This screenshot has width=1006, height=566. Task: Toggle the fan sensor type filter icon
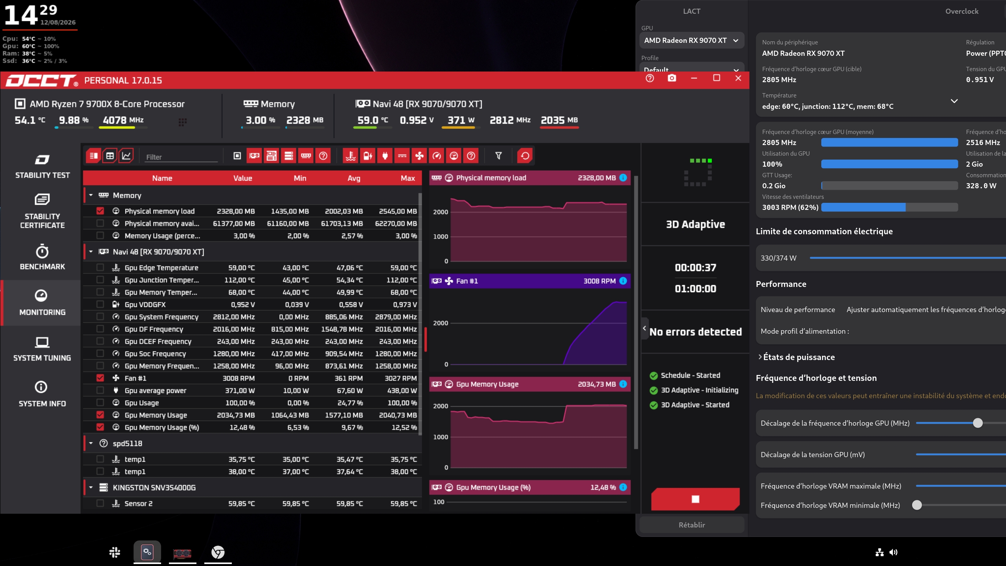[x=419, y=156]
